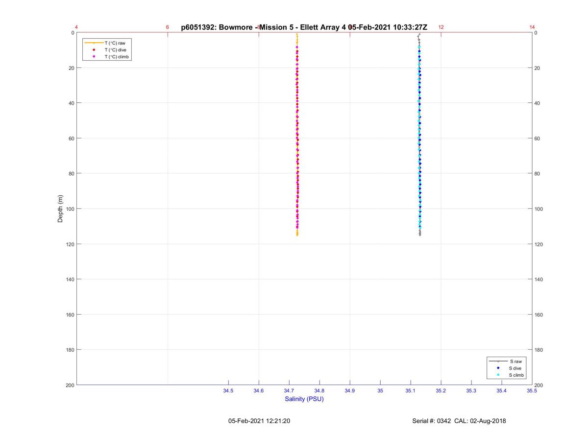Click the 'Salinity (PSU)' axis label
This screenshot has height=433, width=588.
pos(304,399)
